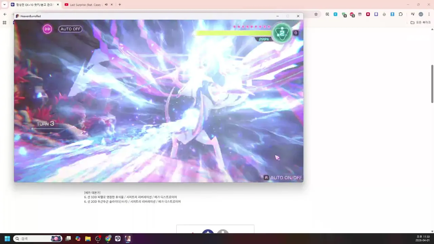Click the dark red record extension icon
The image size is (434, 244).
coord(368,14)
